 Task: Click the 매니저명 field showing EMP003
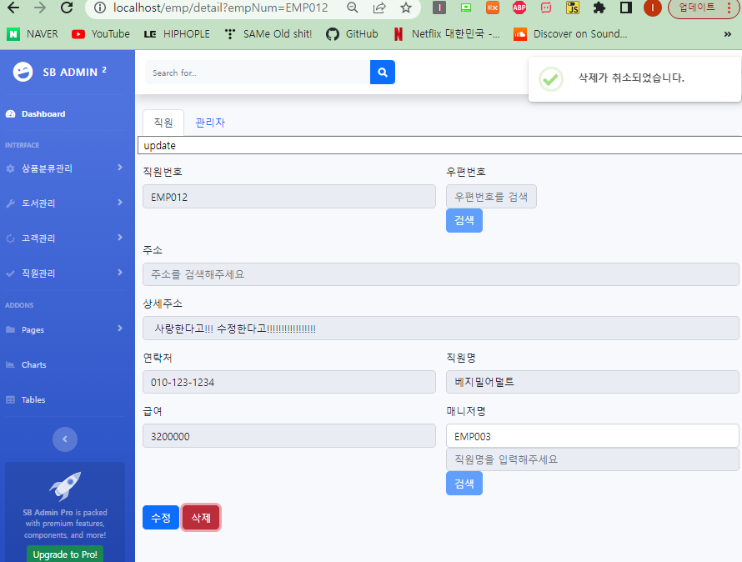(x=593, y=435)
